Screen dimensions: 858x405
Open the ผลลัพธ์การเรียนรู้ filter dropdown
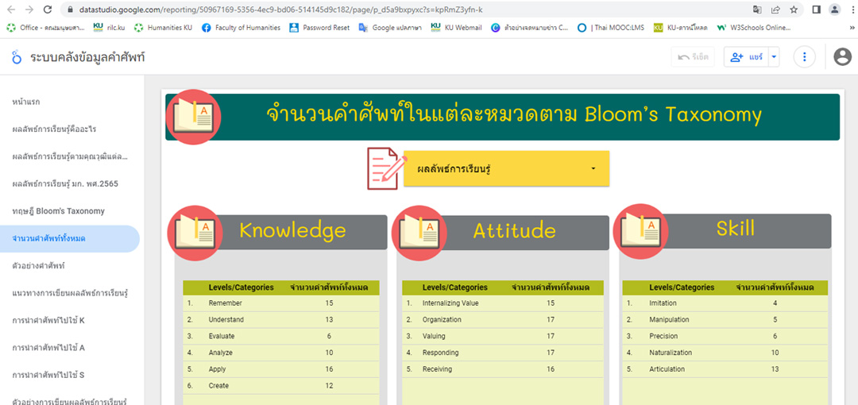pos(506,168)
